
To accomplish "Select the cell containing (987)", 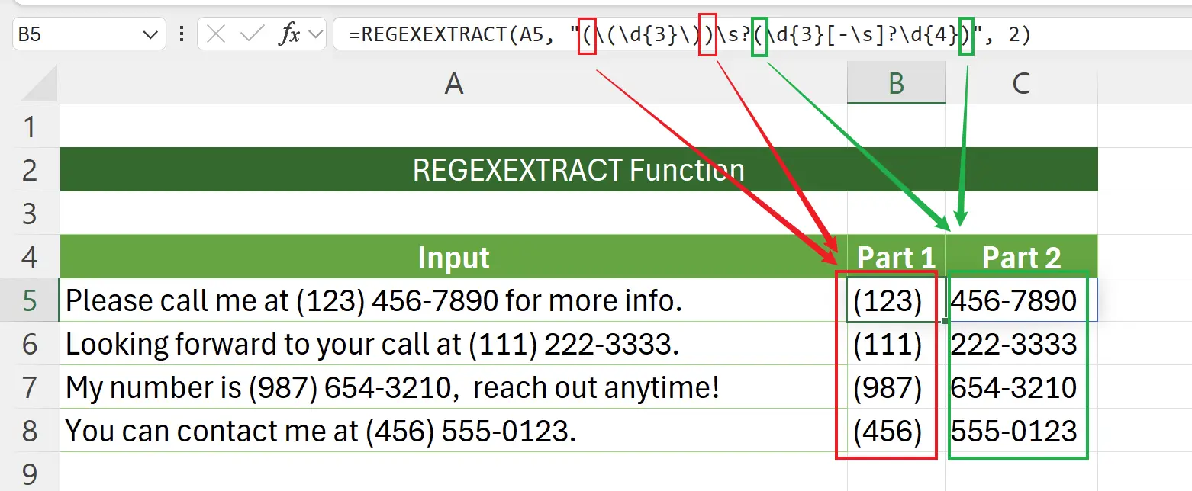I will 888,388.
